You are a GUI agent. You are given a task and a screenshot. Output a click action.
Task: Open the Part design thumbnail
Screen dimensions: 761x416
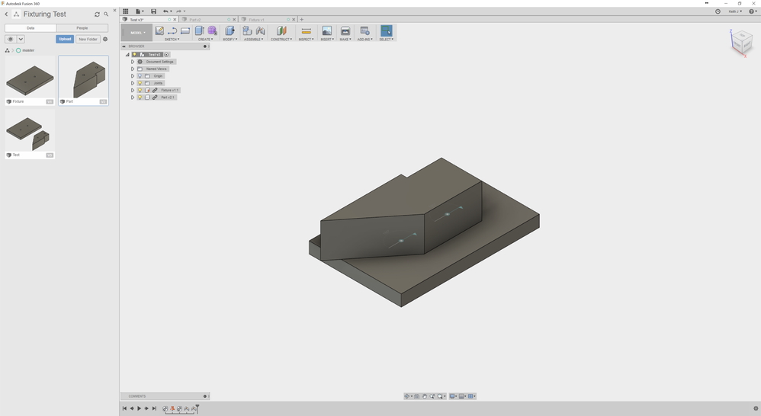83,80
